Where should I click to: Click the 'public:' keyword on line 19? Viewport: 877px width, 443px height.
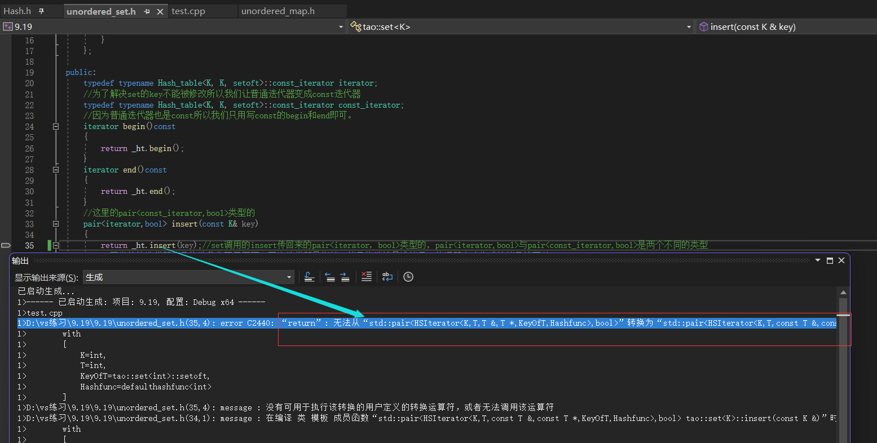81,73
